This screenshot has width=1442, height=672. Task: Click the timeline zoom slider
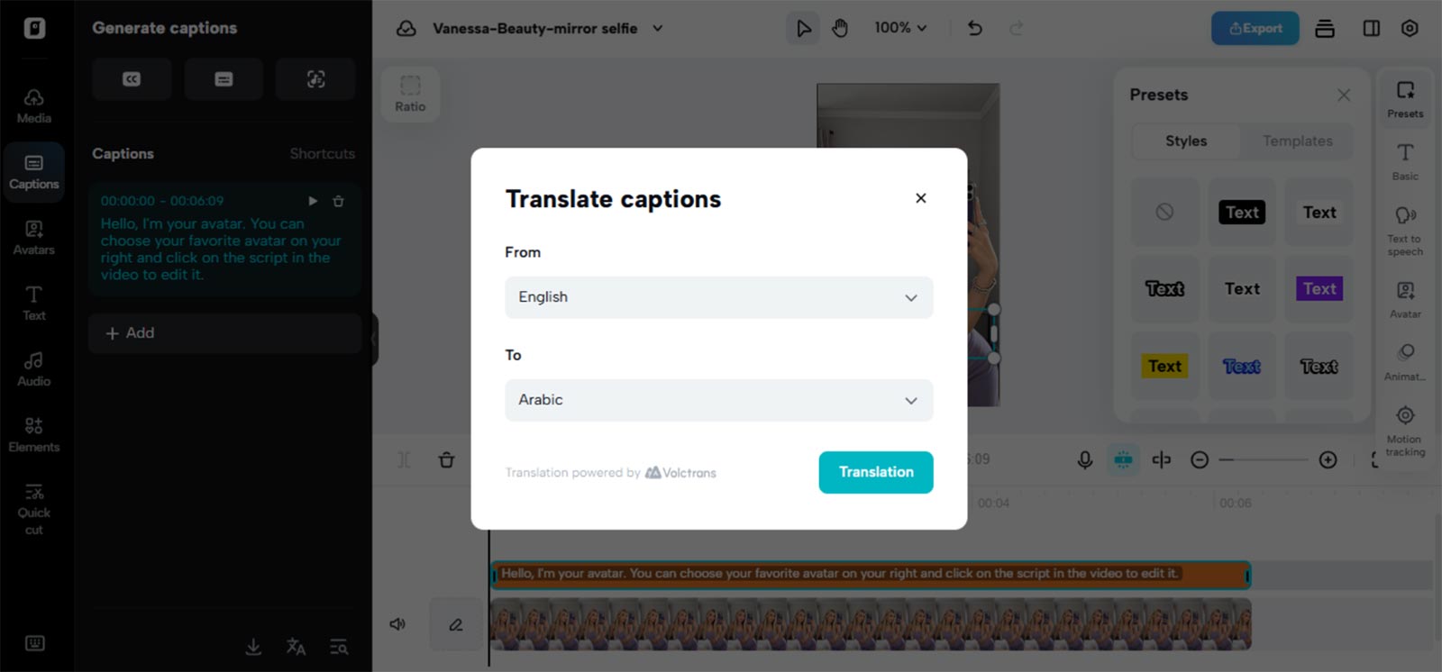click(x=1263, y=459)
